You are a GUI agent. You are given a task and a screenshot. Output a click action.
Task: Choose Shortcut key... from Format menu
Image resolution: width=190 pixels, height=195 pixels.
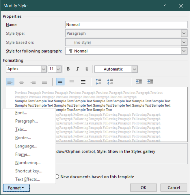tap(29, 171)
